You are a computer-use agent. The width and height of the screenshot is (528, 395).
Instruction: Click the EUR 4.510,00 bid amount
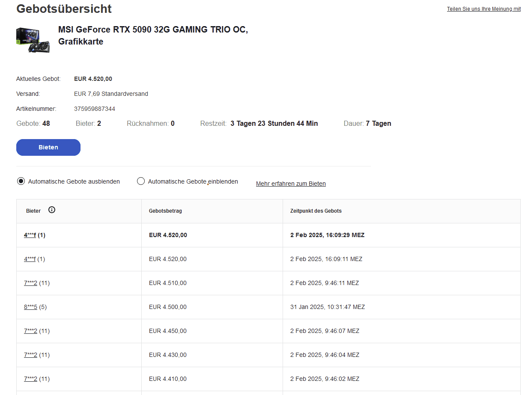click(x=168, y=283)
